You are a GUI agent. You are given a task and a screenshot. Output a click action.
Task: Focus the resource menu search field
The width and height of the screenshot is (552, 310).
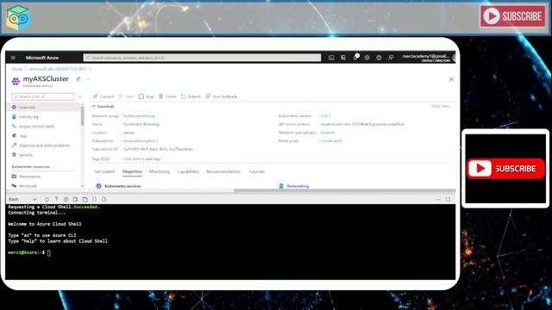coord(43,96)
